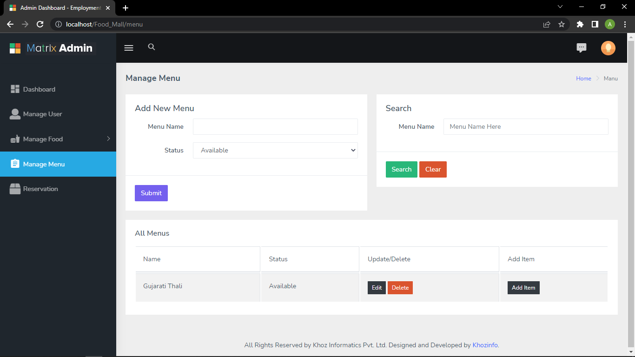
Task: Click the Reservation box icon
Action: (x=15, y=189)
